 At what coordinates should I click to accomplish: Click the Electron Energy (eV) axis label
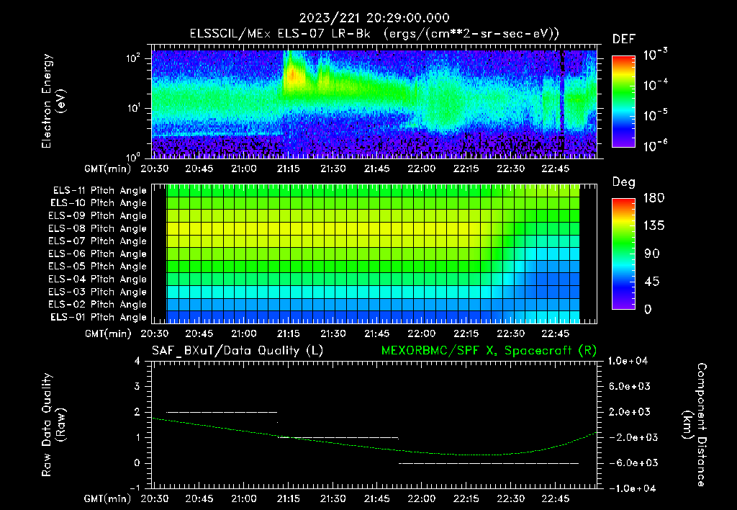[53, 101]
